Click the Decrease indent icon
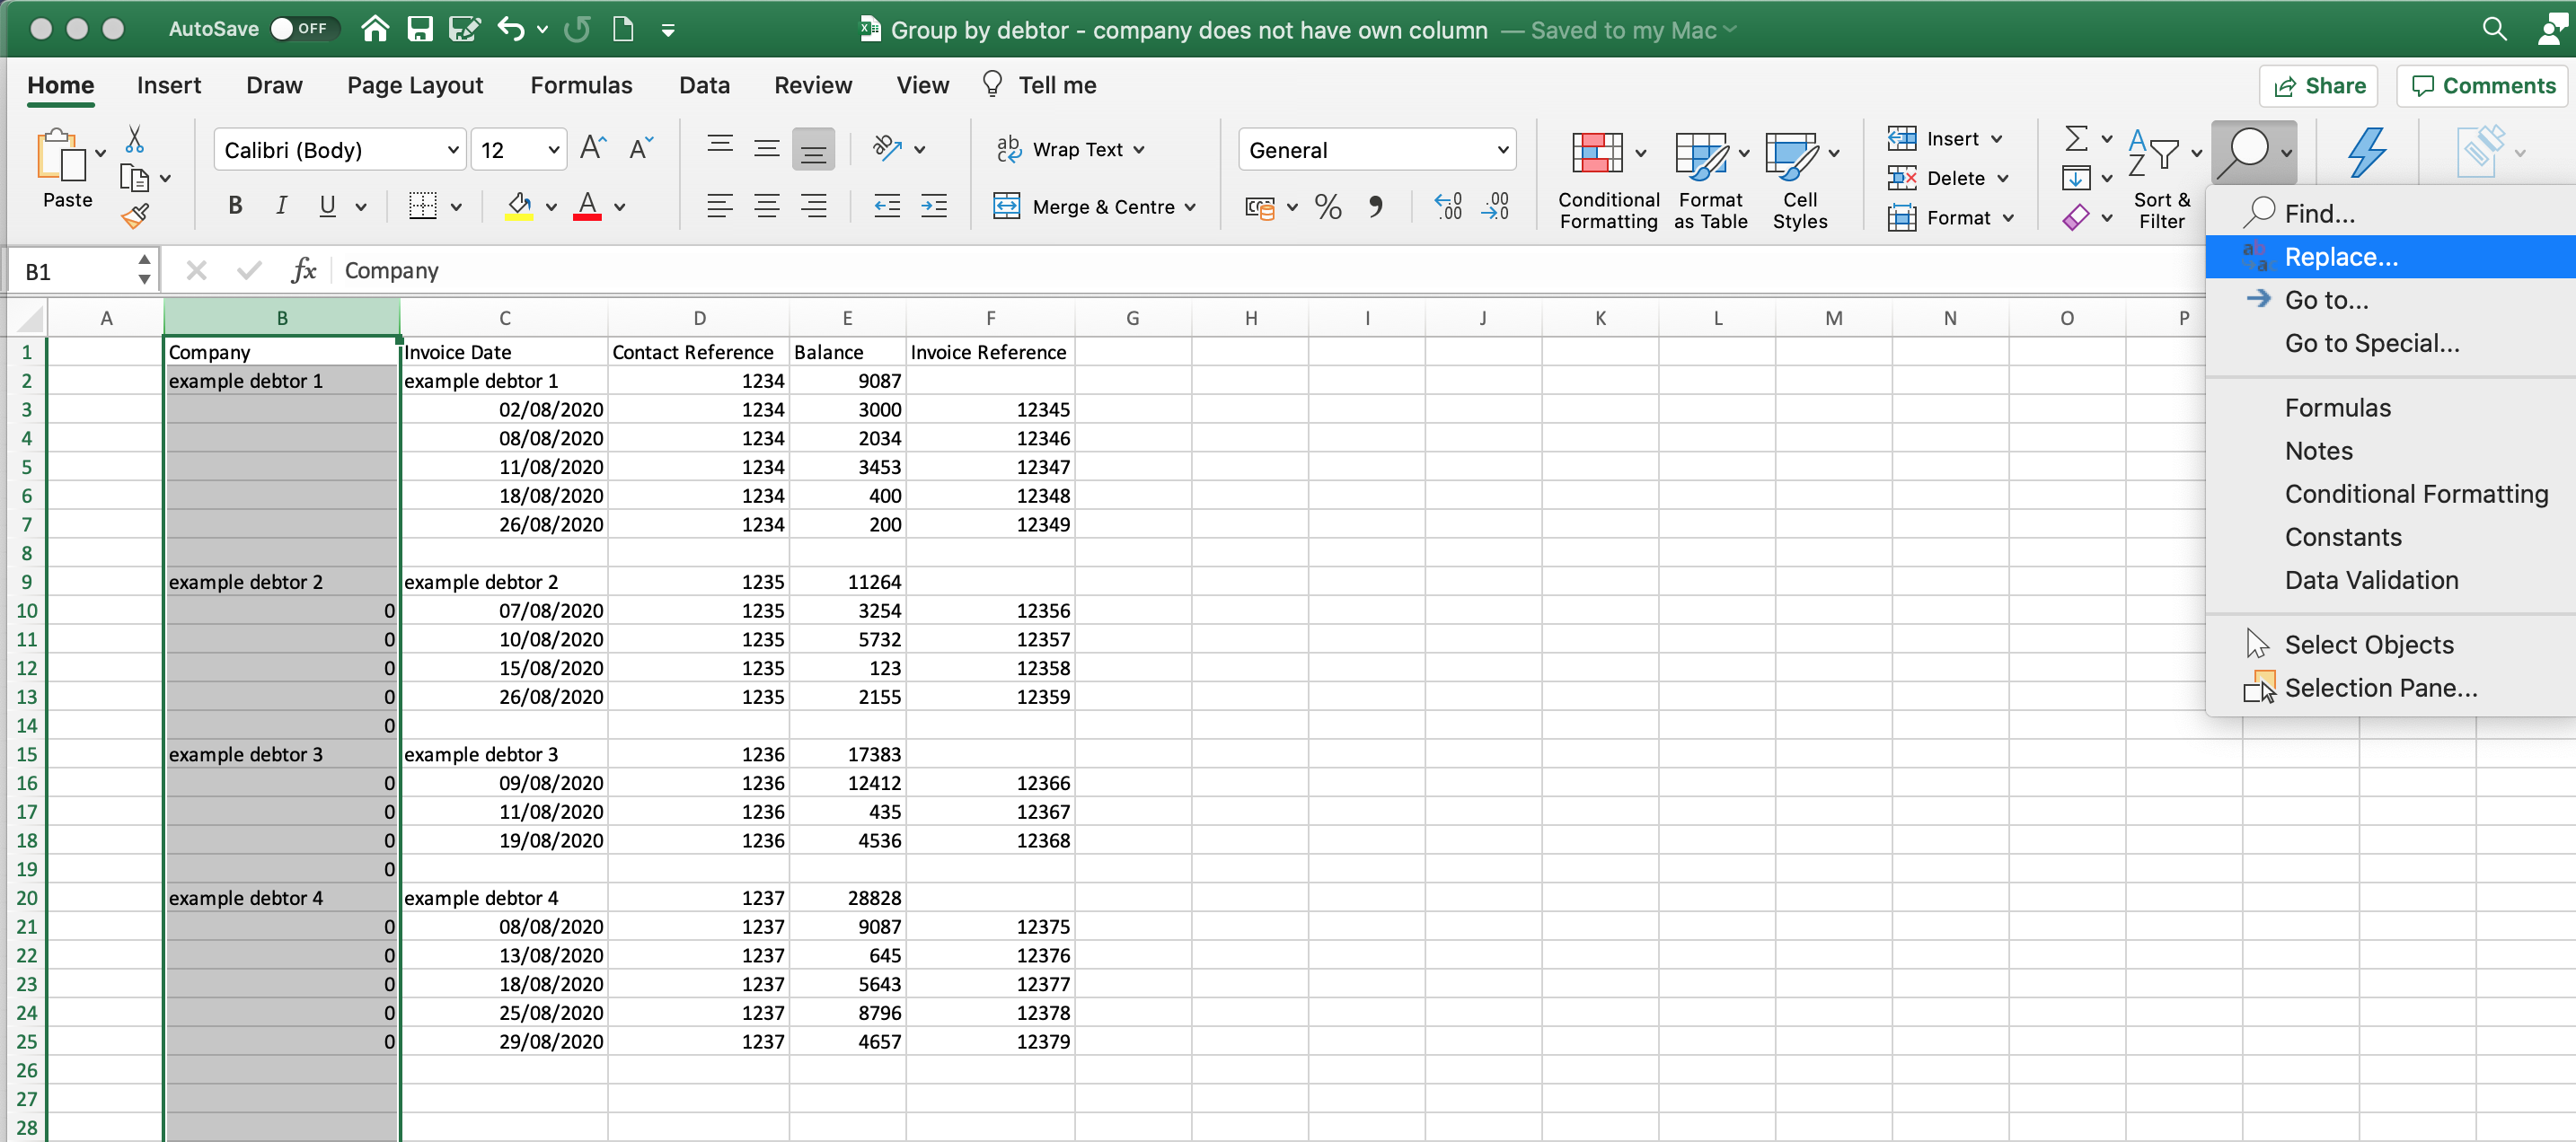 pyautogui.click(x=886, y=207)
